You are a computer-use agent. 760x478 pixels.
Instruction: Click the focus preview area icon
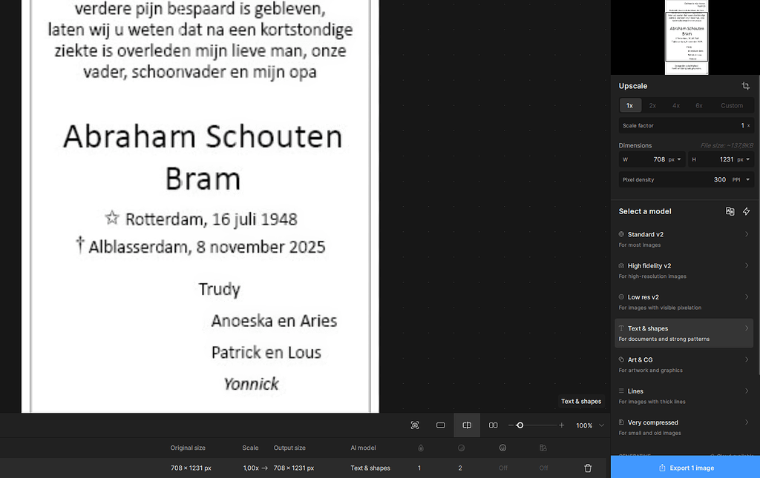[x=415, y=425]
